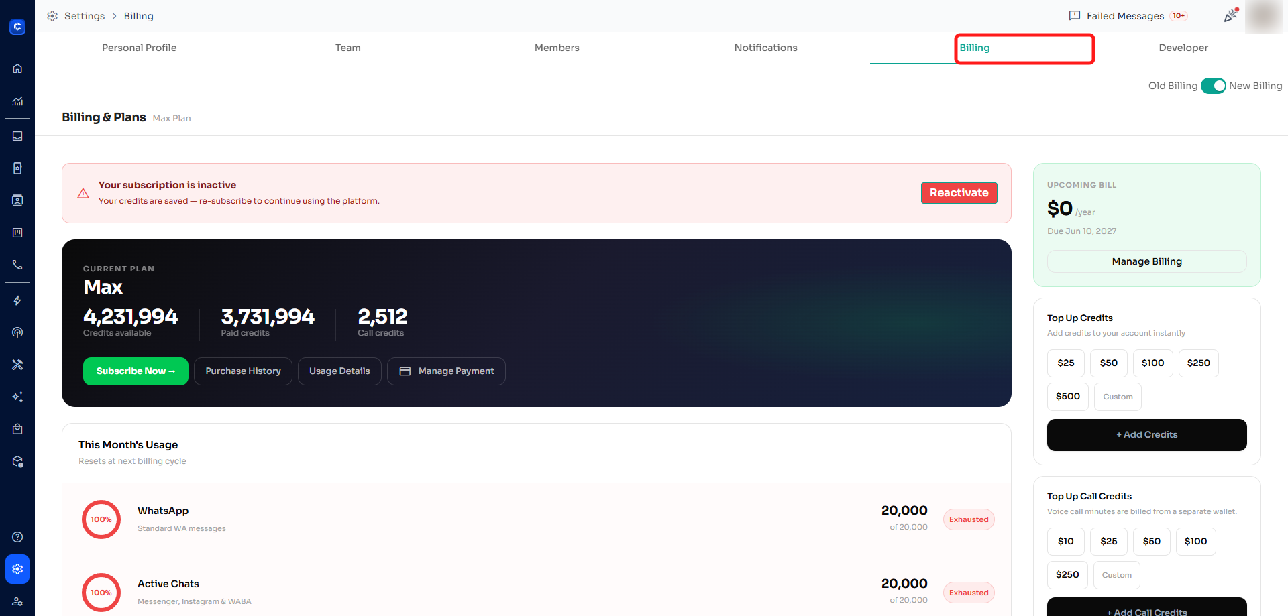The height and width of the screenshot is (616, 1288).
Task: Select the $100 credits top-up option
Action: [1153, 363]
